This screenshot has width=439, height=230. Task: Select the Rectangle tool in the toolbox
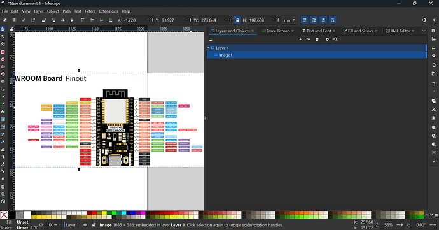click(x=3, y=52)
